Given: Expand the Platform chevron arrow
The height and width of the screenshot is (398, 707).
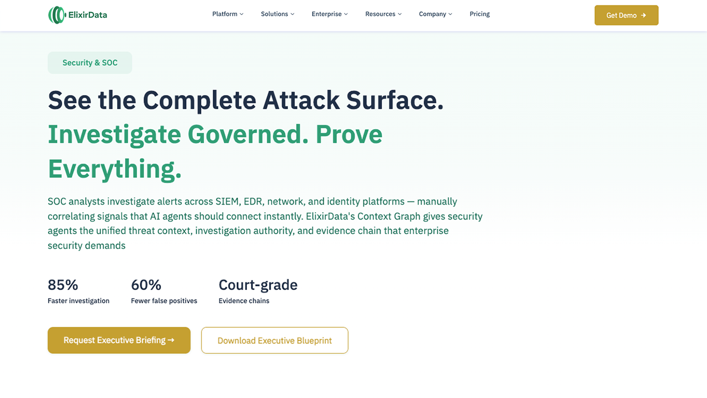Looking at the screenshot, I should pyautogui.click(x=241, y=14).
